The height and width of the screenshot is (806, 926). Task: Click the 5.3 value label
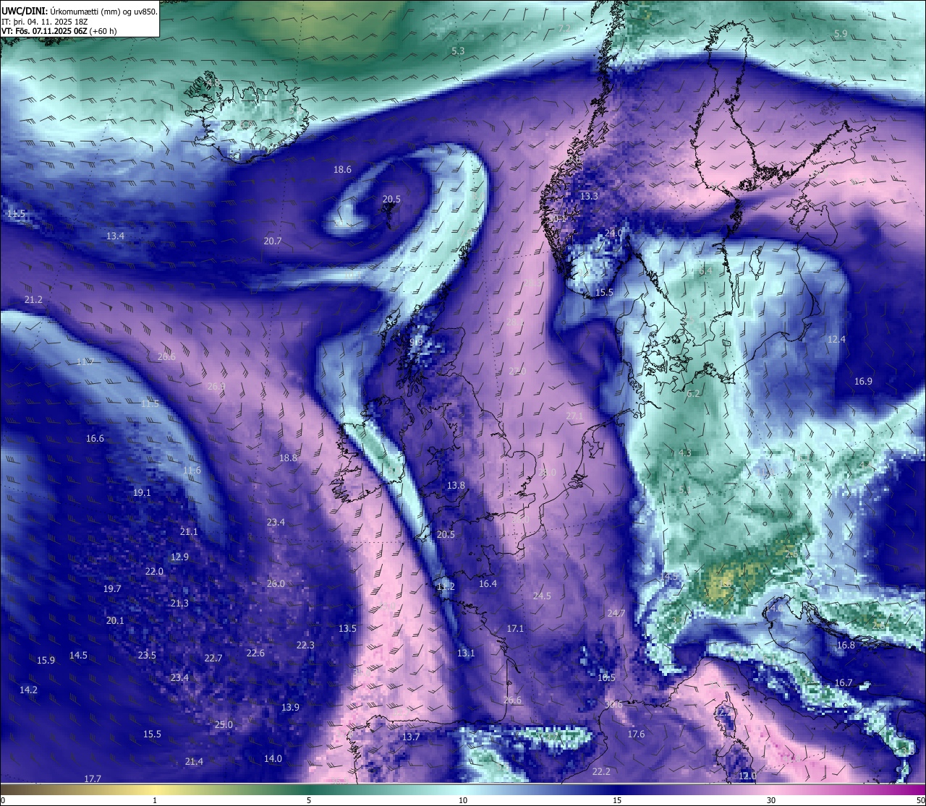coord(458,51)
